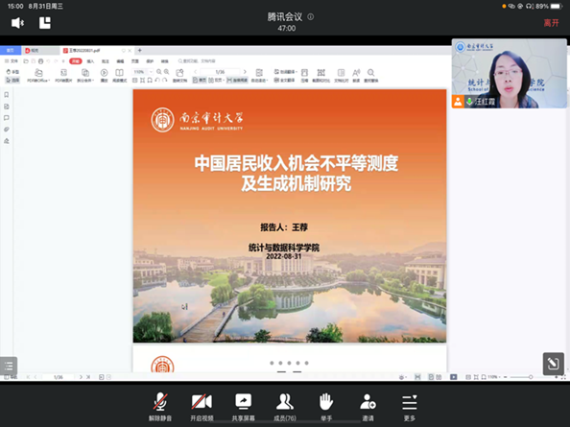The height and width of the screenshot is (427, 570).
Task: Toggle the speaker audio icon
Action: click(x=17, y=23)
